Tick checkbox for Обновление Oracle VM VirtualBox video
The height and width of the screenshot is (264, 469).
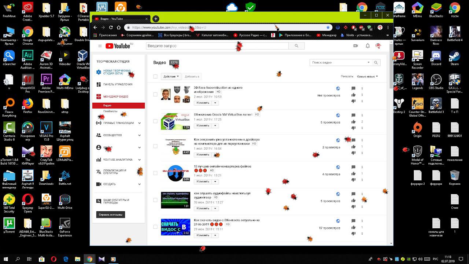click(155, 121)
